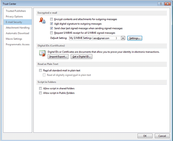Screen dimensions: 173x141
Task: Close the Trust Center dialog window
Action: coord(167,4)
